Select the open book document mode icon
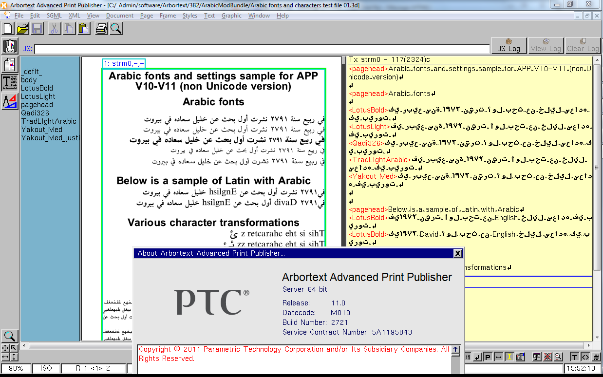Screen dimensions: 603x377 pos(10,47)
